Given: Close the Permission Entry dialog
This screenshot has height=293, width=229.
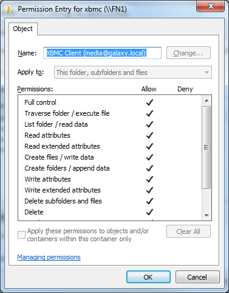Looking at the screenshot, I should [211, 6].
